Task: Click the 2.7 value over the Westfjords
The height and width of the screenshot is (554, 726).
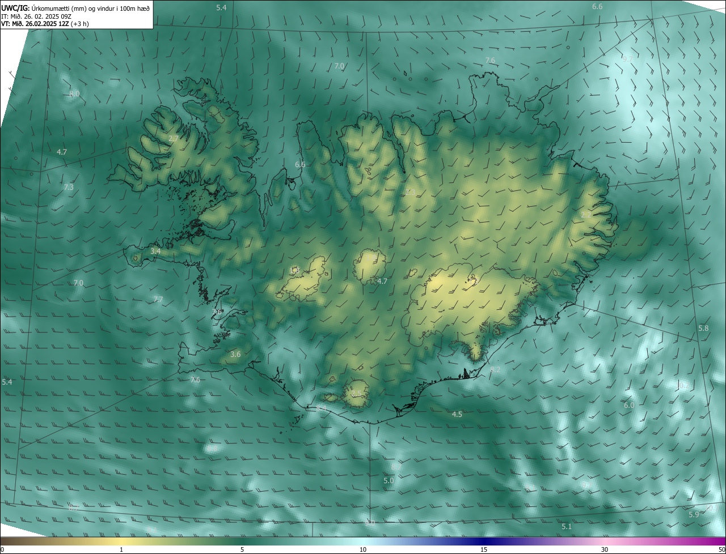Action: pyautogui.click(x=174, y=138)
